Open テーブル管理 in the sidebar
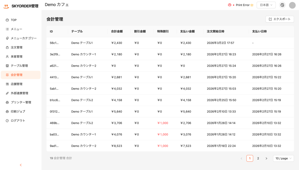Viewport: 299px width, 170px height. click(x=21, y=66)
